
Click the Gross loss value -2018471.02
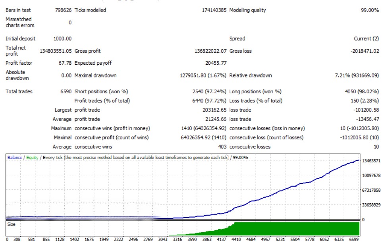click(365, 51)
